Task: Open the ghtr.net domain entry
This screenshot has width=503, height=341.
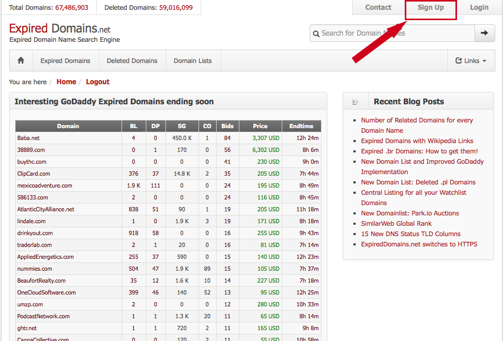Action: point(27,328)
